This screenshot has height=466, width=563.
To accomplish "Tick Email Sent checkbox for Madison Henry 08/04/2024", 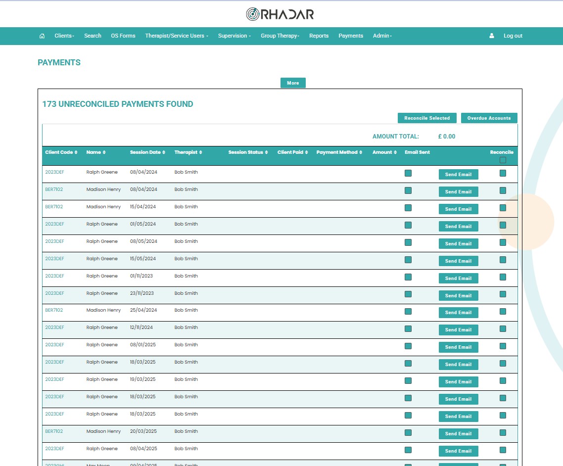I will [408, 190].
